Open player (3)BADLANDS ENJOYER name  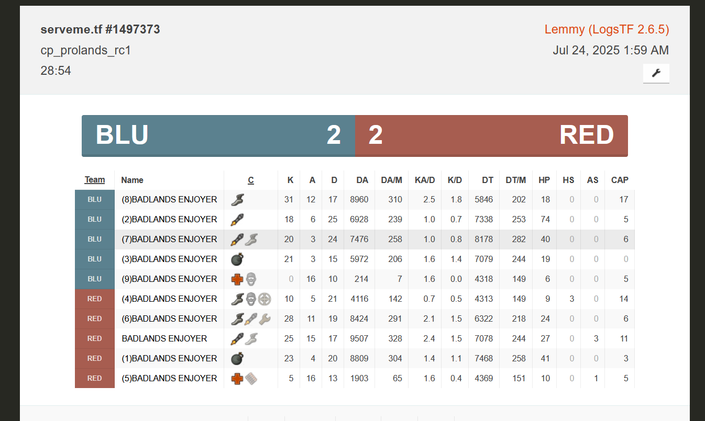[169, 259]
